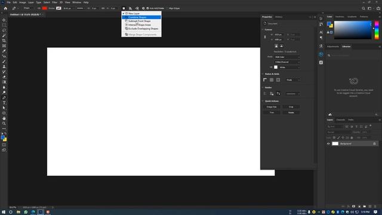
Task: Open the path alignment options icon
Action: (130, 8)
